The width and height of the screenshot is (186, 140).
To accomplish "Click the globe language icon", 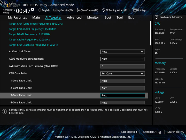I will 40,10.
